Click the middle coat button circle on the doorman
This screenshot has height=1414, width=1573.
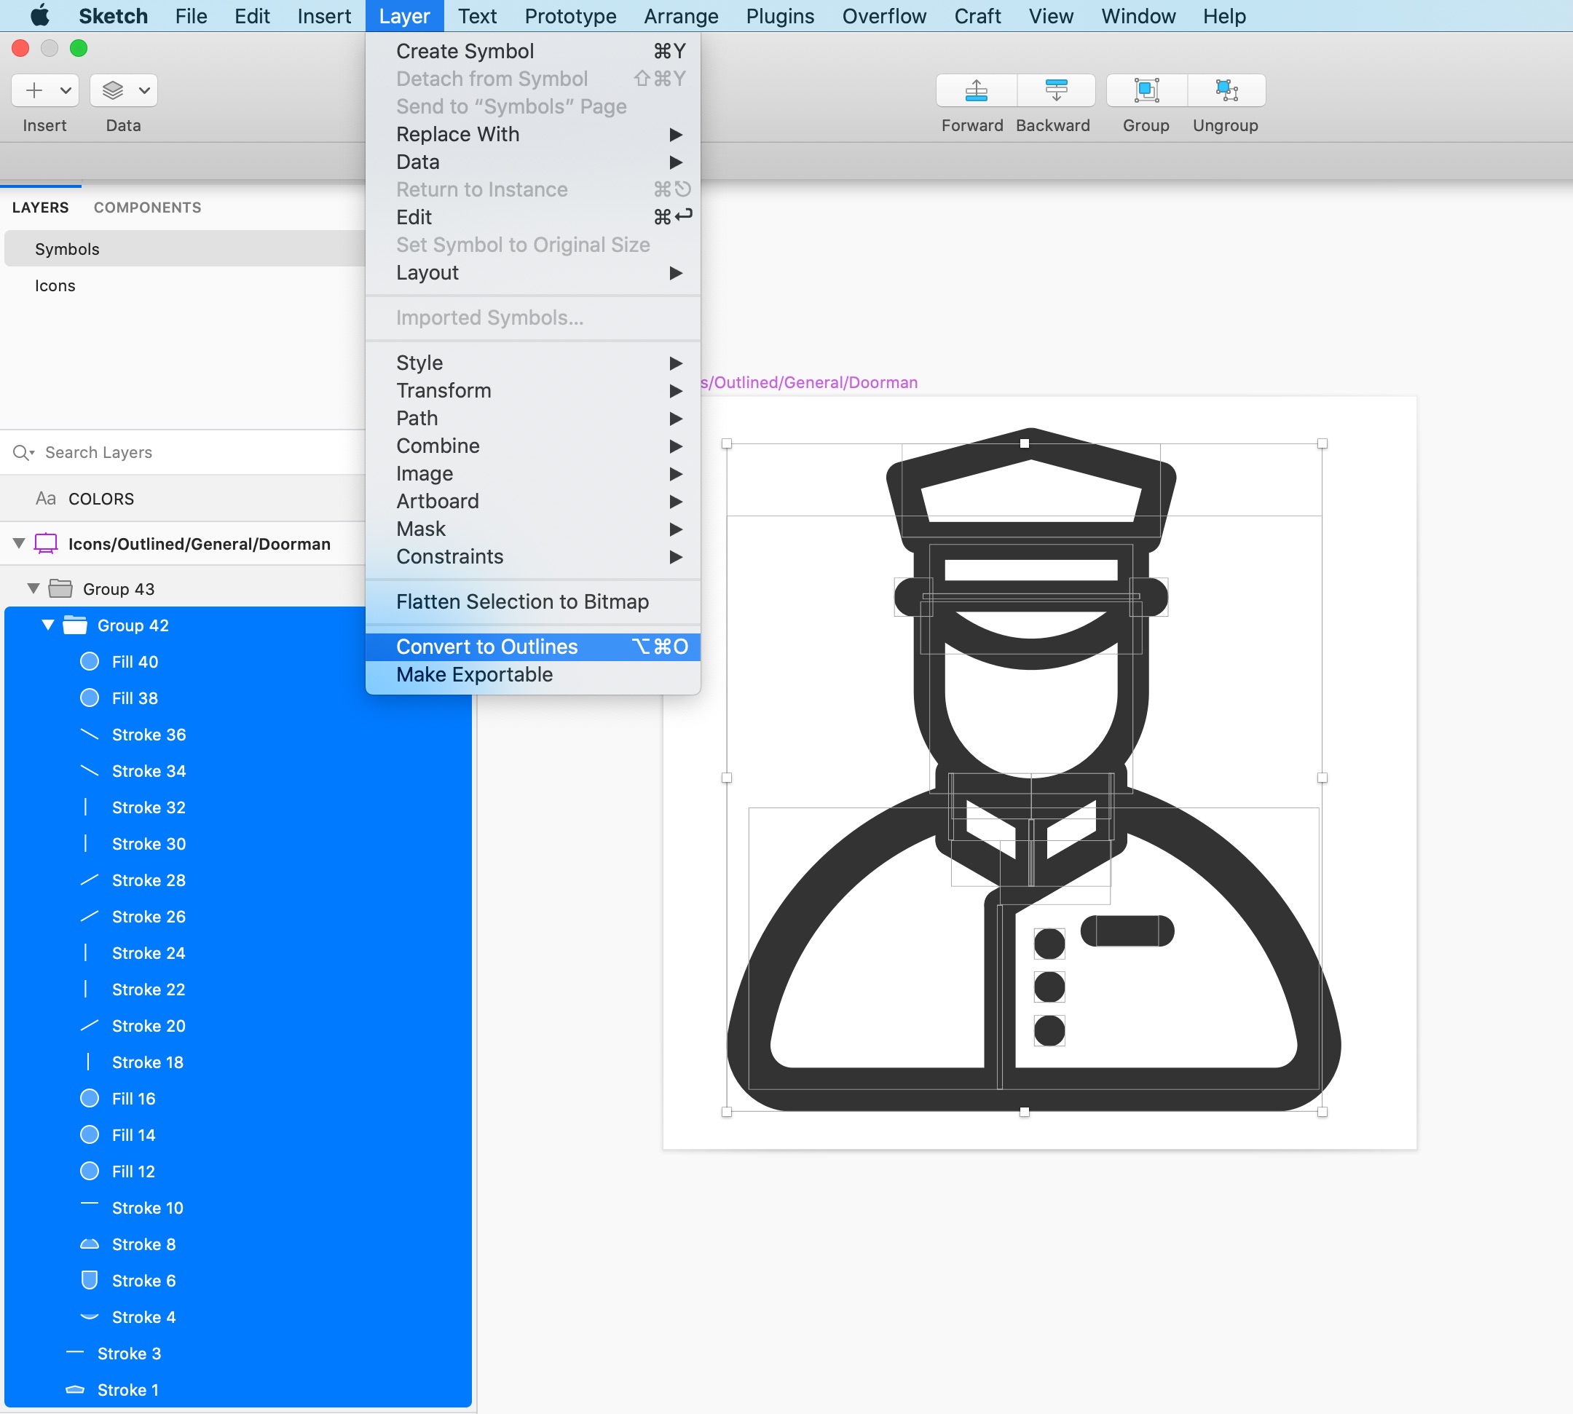(x=1049, y=987)
